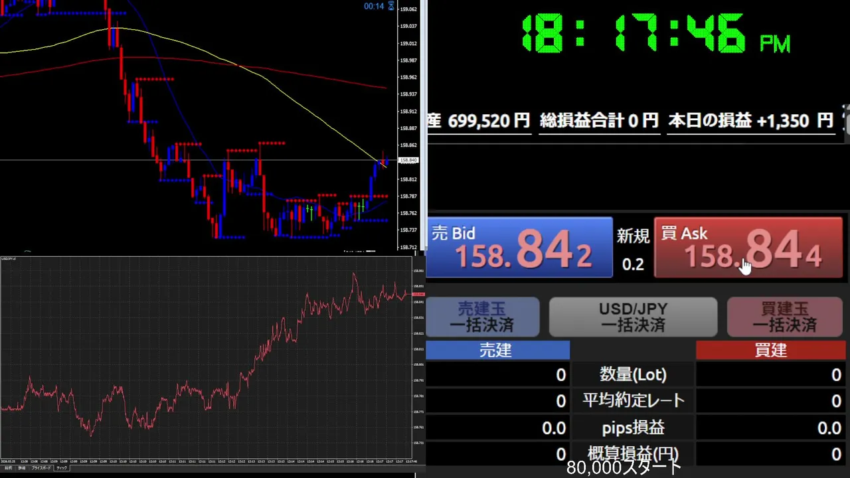Click the buy-side 数量(Lot) value 0
The width and height of the screenshot is (850, 478).
[836, 375]
